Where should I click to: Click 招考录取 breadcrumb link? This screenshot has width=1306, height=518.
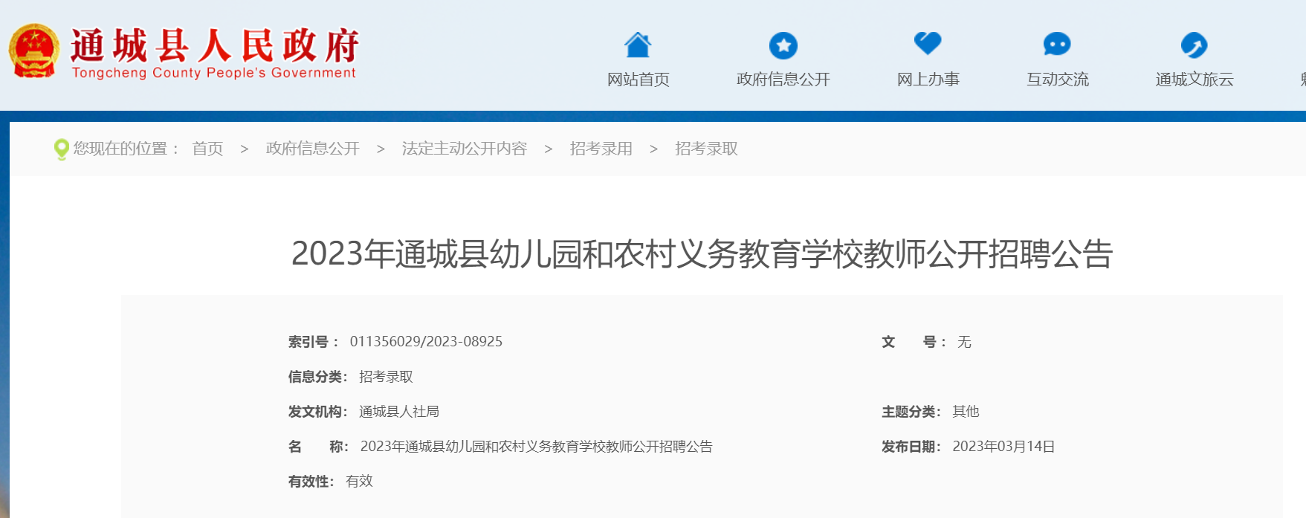click(x=706, y=149)
